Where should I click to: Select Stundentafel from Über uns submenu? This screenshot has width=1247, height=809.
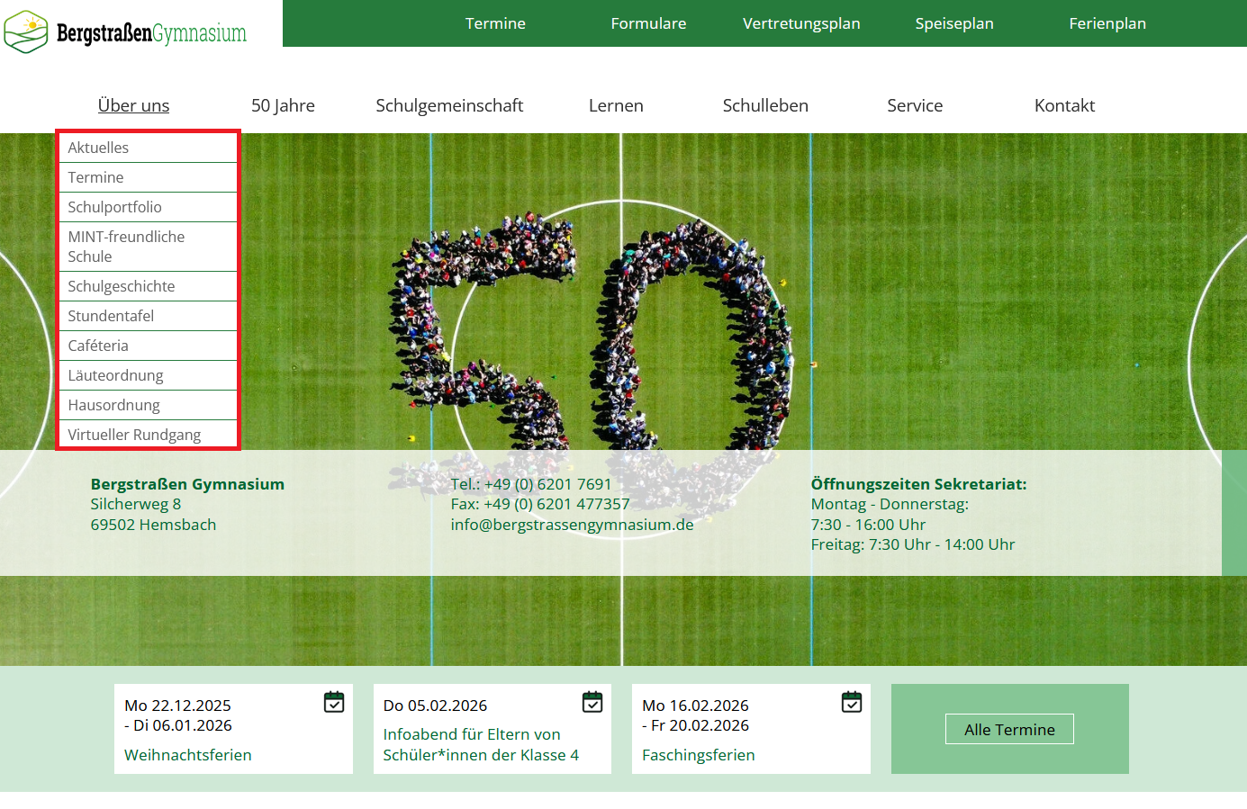[111, 316]
